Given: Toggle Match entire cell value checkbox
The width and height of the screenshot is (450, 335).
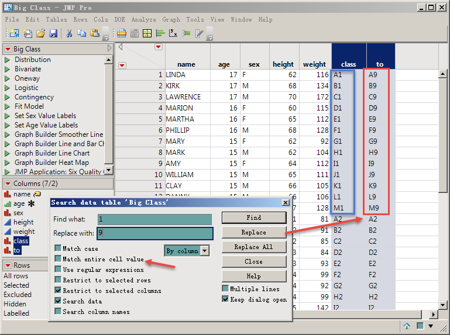Looking at the screenshot, I should pos(58,259).
